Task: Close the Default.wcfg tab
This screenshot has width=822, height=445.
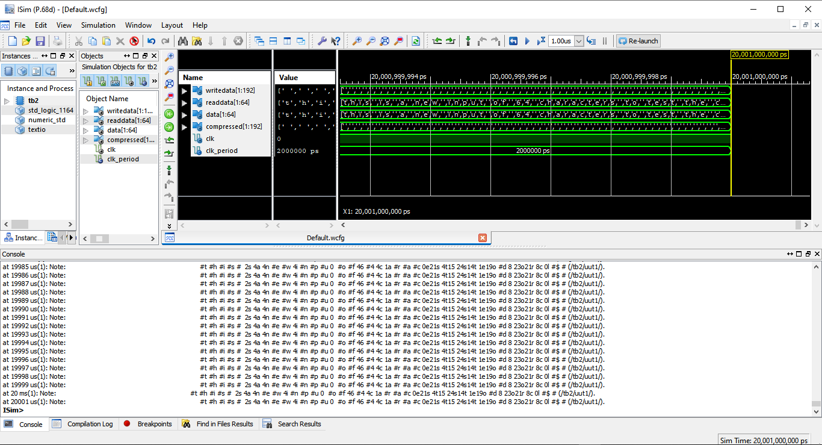Action: [482, 238]
